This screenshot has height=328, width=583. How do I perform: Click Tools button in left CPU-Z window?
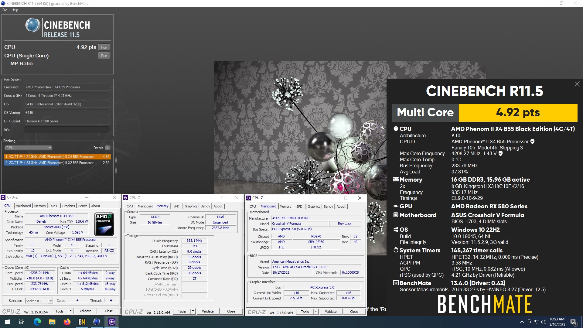coord(60,311)
